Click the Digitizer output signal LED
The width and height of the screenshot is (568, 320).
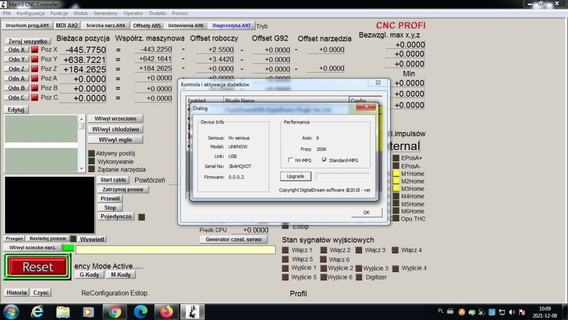point(359,277)
